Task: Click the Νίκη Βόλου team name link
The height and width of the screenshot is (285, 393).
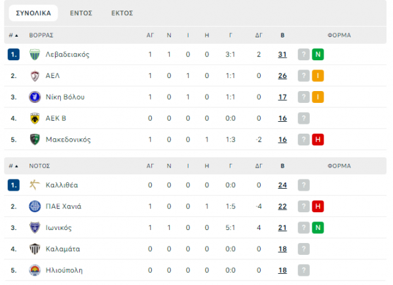Action: point(65,97)
